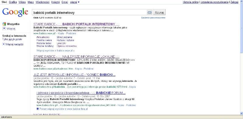
Task: Open the Aktualności sitelink
Action: [x=43, y=37]
